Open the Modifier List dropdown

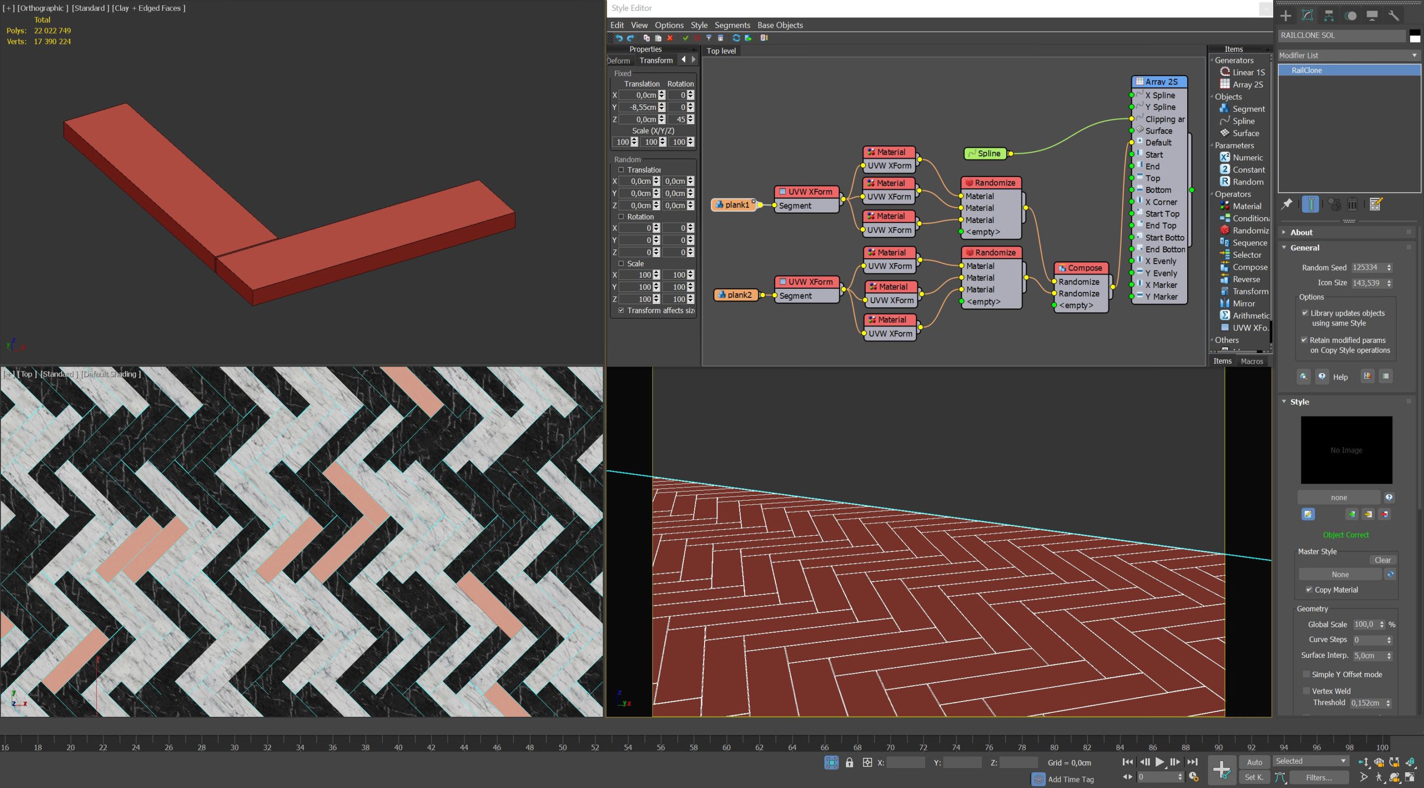tap(1348, 55)
